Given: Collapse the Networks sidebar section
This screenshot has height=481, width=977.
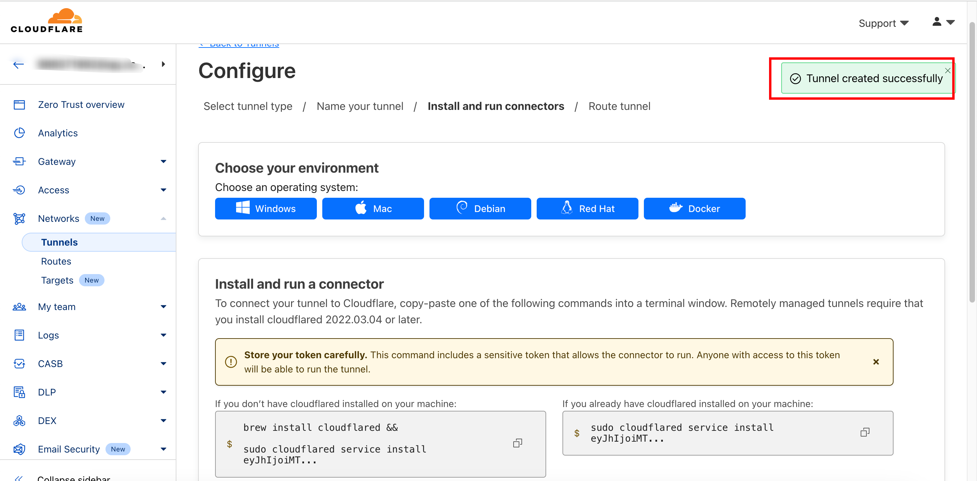Looking at the screenshot, I should pyautogui.click(x=164, y=218).
